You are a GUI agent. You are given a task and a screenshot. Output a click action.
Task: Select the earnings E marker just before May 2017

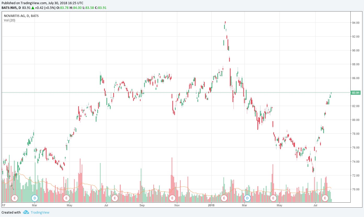[x=66, y=198]
